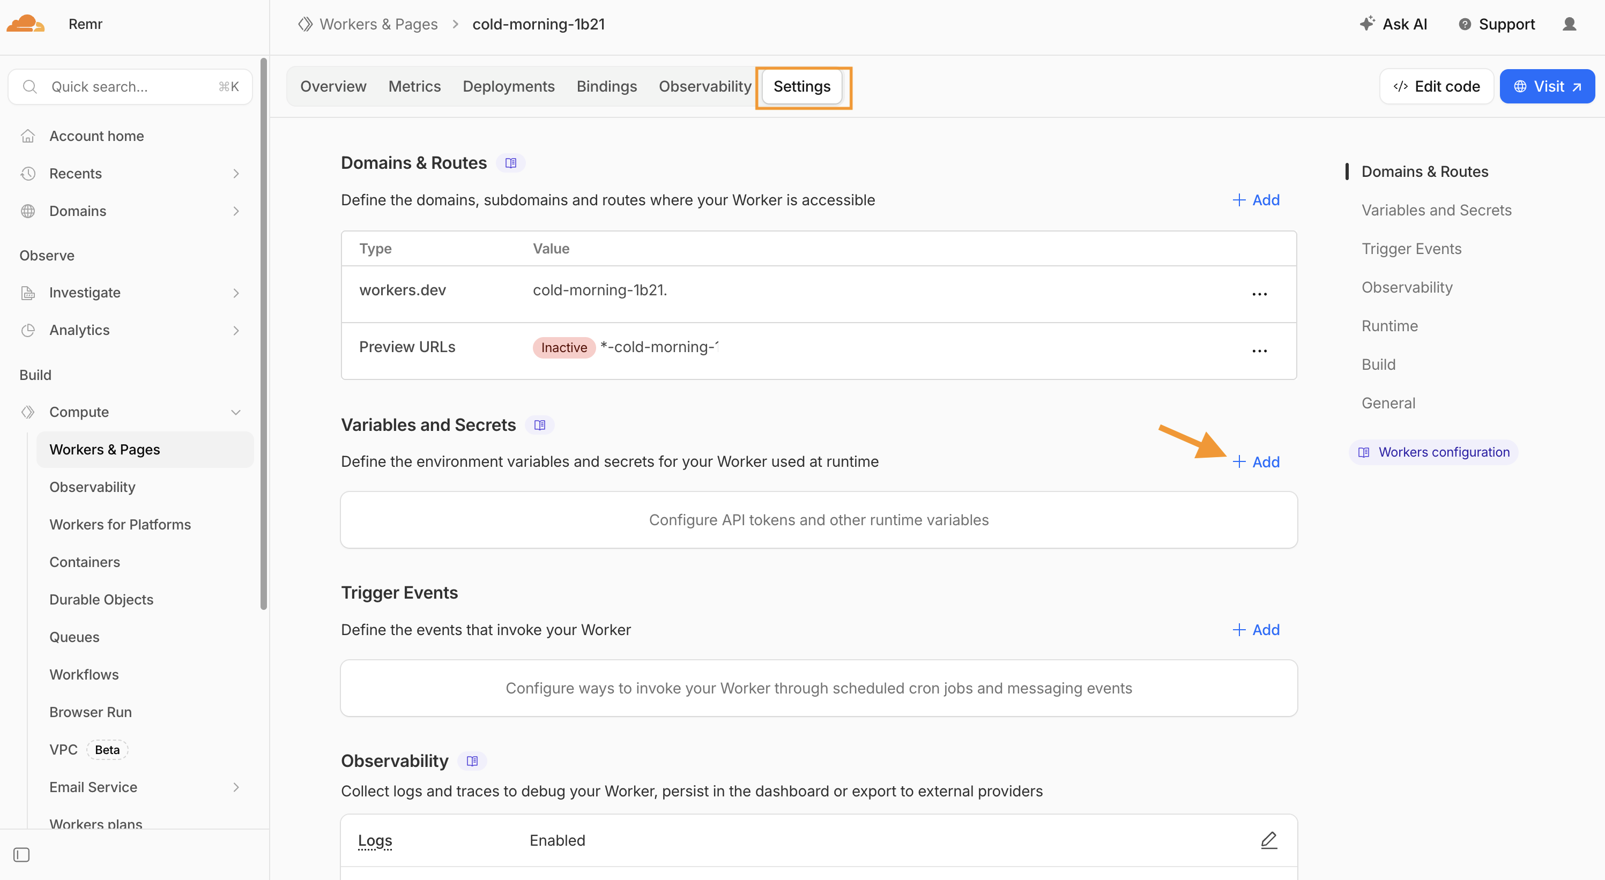Switch to the Overview tab
Screen dimensions: 1605x880
click(333, 87)
